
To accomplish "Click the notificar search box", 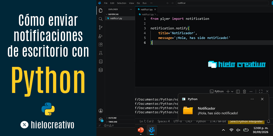I will pyautogui.click(x=222, y=3).
